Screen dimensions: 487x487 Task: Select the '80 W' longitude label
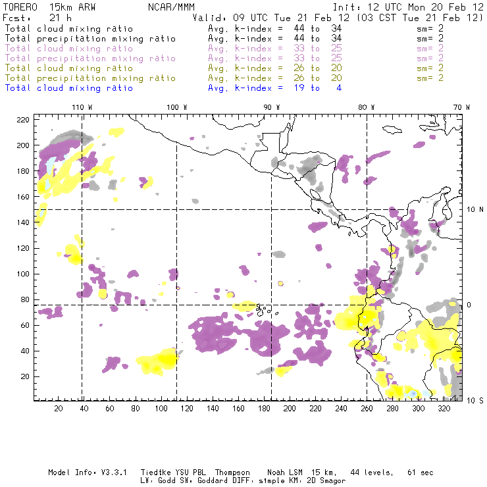point(367,107)
